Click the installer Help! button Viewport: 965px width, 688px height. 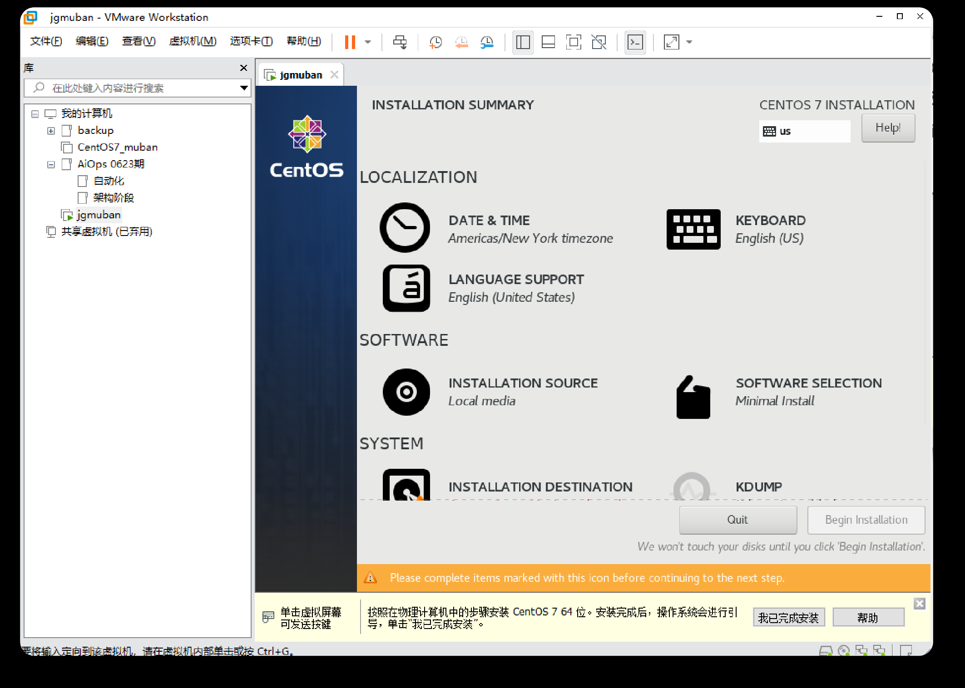tap(888, 128)
